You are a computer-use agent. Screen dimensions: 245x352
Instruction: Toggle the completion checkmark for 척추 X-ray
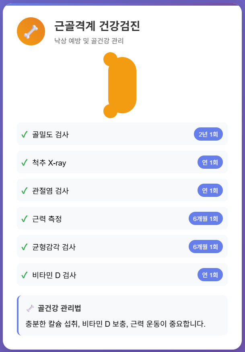(25, 162)
